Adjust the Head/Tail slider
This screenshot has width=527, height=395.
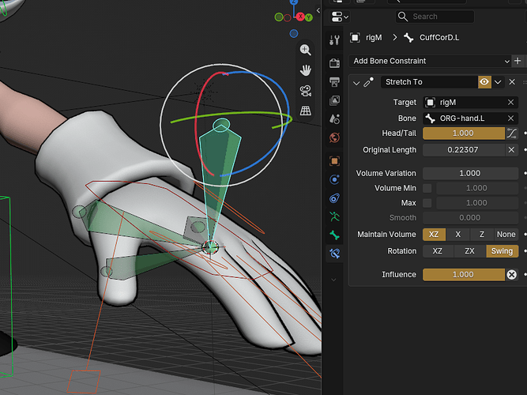pyautogui.click(x=464, y=134)
